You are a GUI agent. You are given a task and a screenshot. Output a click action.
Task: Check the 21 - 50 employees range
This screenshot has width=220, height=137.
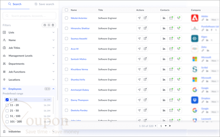pyautogui.click(x=7, y=111)
